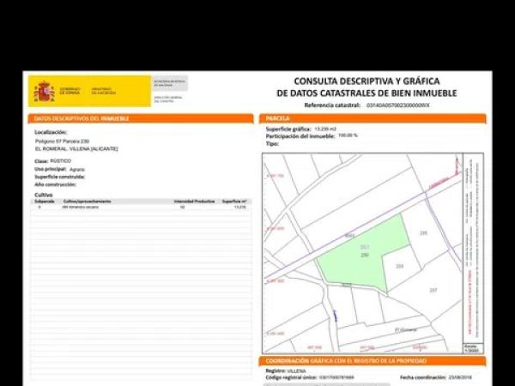The image size is (515, 386).
Task: Select the Polígono 57 Parcela 230 address line
Action: 63,141
